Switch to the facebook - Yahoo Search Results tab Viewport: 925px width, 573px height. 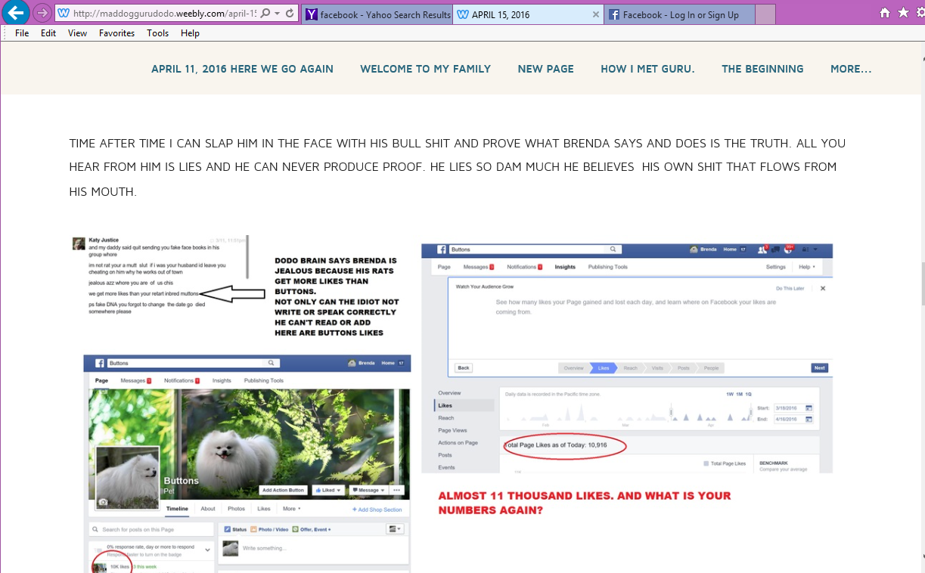click(x=377, y=14)
